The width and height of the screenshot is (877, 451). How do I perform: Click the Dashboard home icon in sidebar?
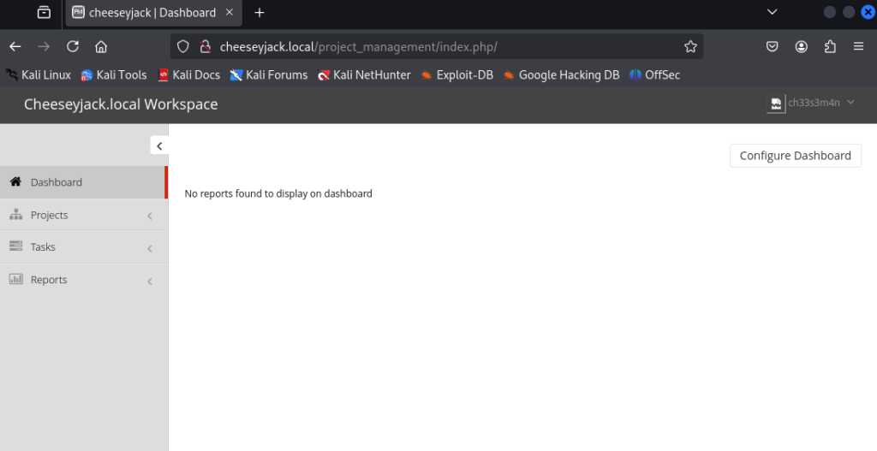[x=15, y=181]
